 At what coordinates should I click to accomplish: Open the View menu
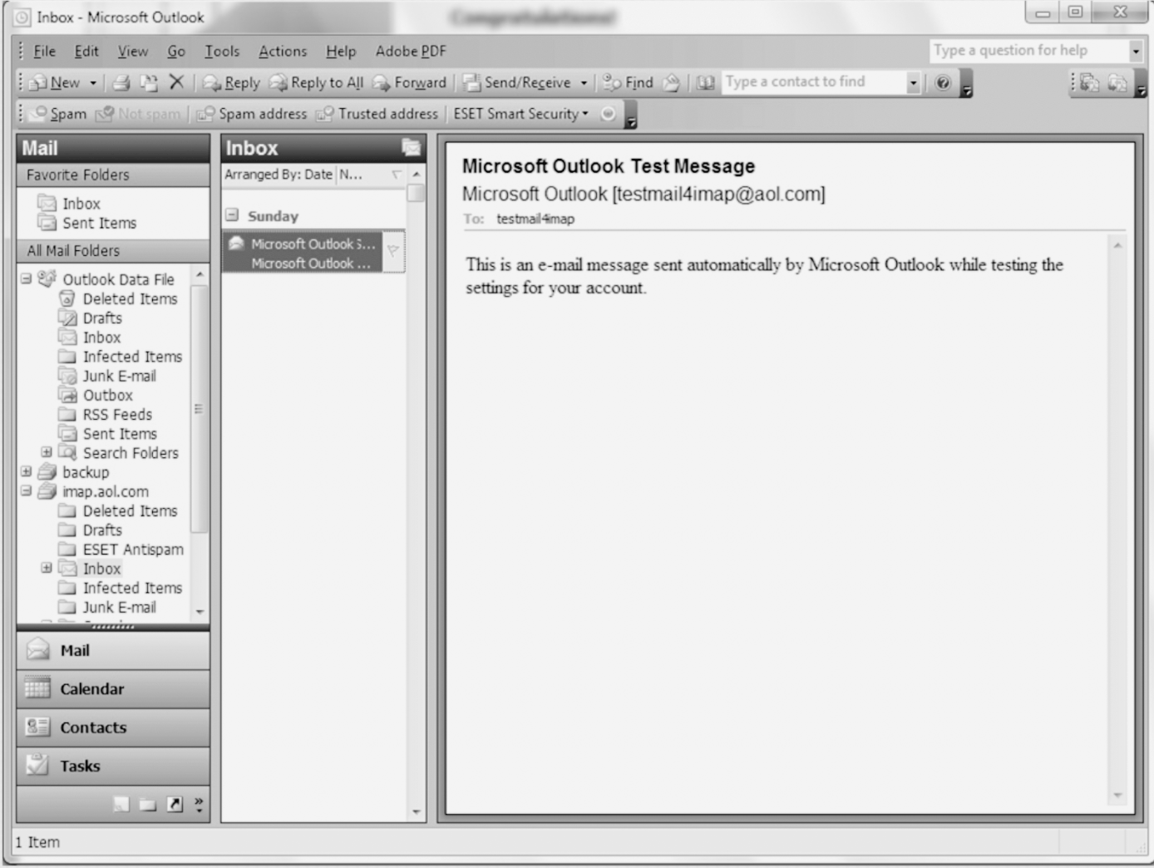coord(133,52)
